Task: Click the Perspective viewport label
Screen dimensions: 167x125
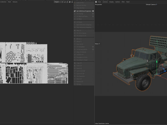Action: click(x=98, y=5)
